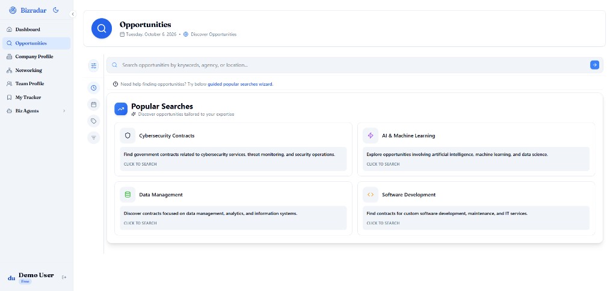Viewport: 616px width, 291px height.
Task: Click the 'Data Management' card title
Action: click(161, 194)
